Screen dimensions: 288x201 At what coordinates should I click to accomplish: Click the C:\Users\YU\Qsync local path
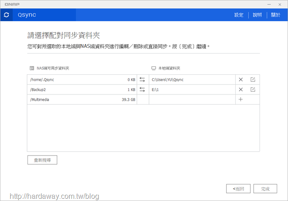coord(167,80)
